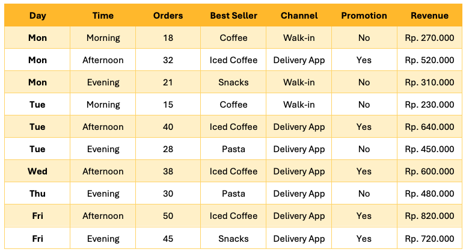Select the Revenue column header

click(429, 16)
